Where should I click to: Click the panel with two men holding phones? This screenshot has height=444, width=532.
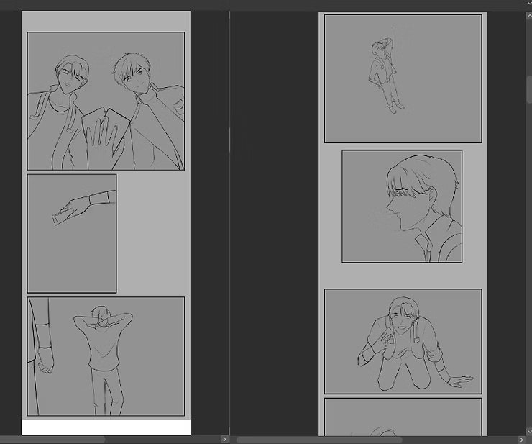[106, 101]
